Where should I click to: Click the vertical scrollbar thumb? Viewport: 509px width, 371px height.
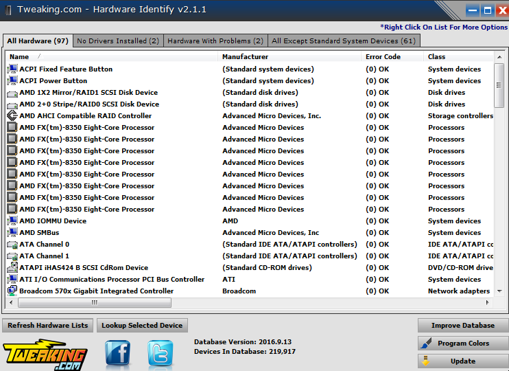click(x=499, y=85)
